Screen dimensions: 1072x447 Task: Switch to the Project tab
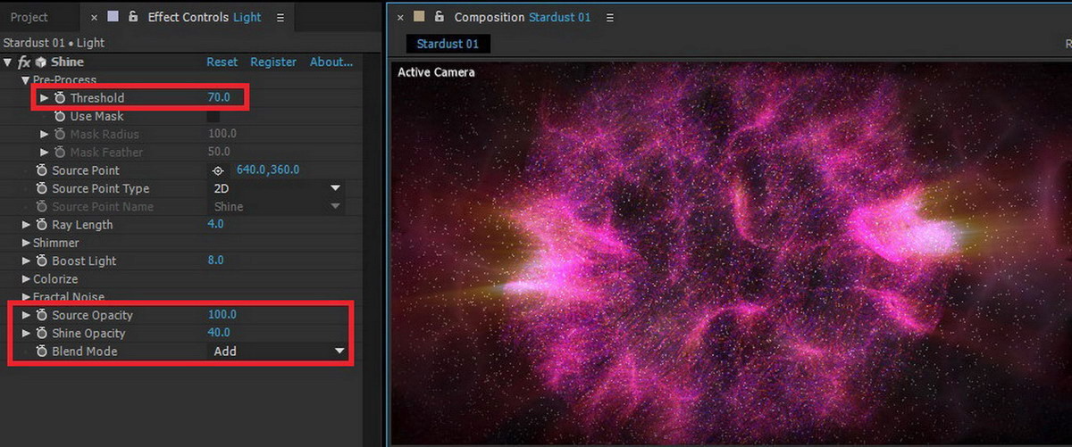(x=29, y=18)
